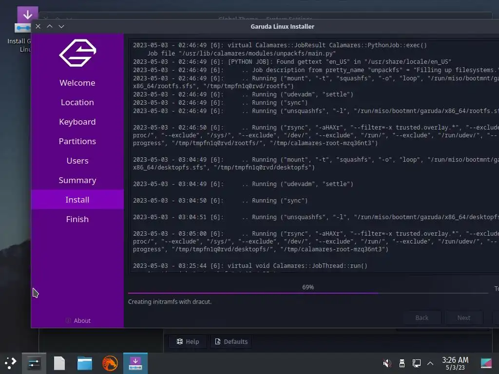Viewport: 499px width, 374px height.
Task: Click log line 'Running ("sync")' at 03:04:50
Action: pos(220,201)
